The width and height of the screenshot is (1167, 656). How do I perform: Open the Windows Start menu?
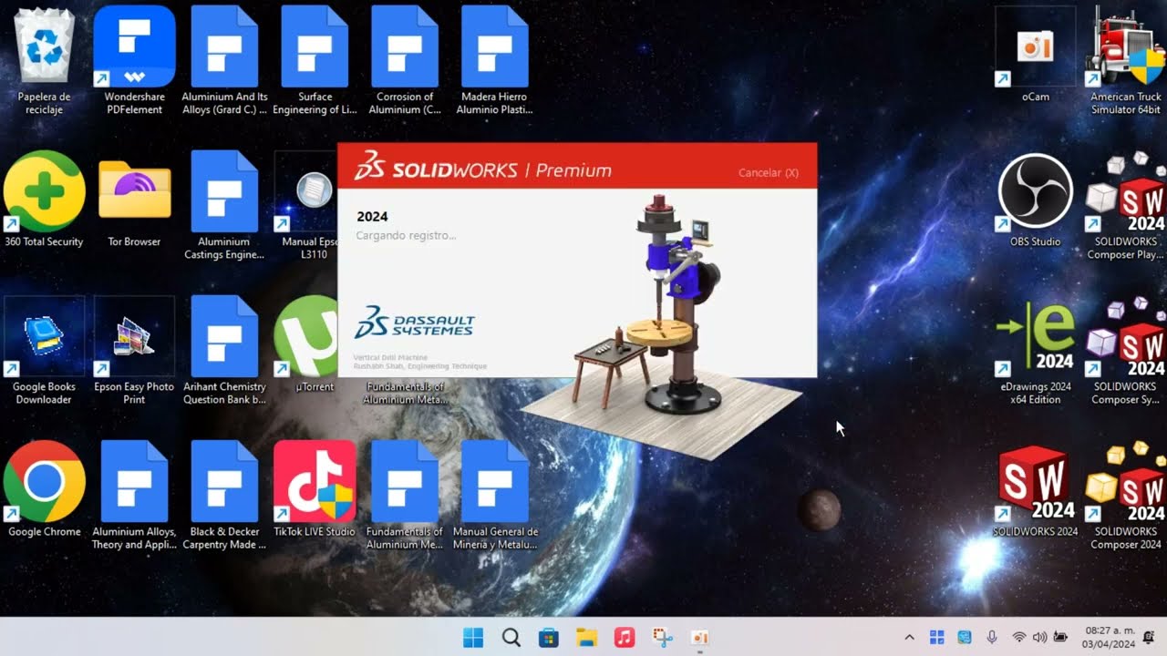pyautogui.click(x=473, y=638)
